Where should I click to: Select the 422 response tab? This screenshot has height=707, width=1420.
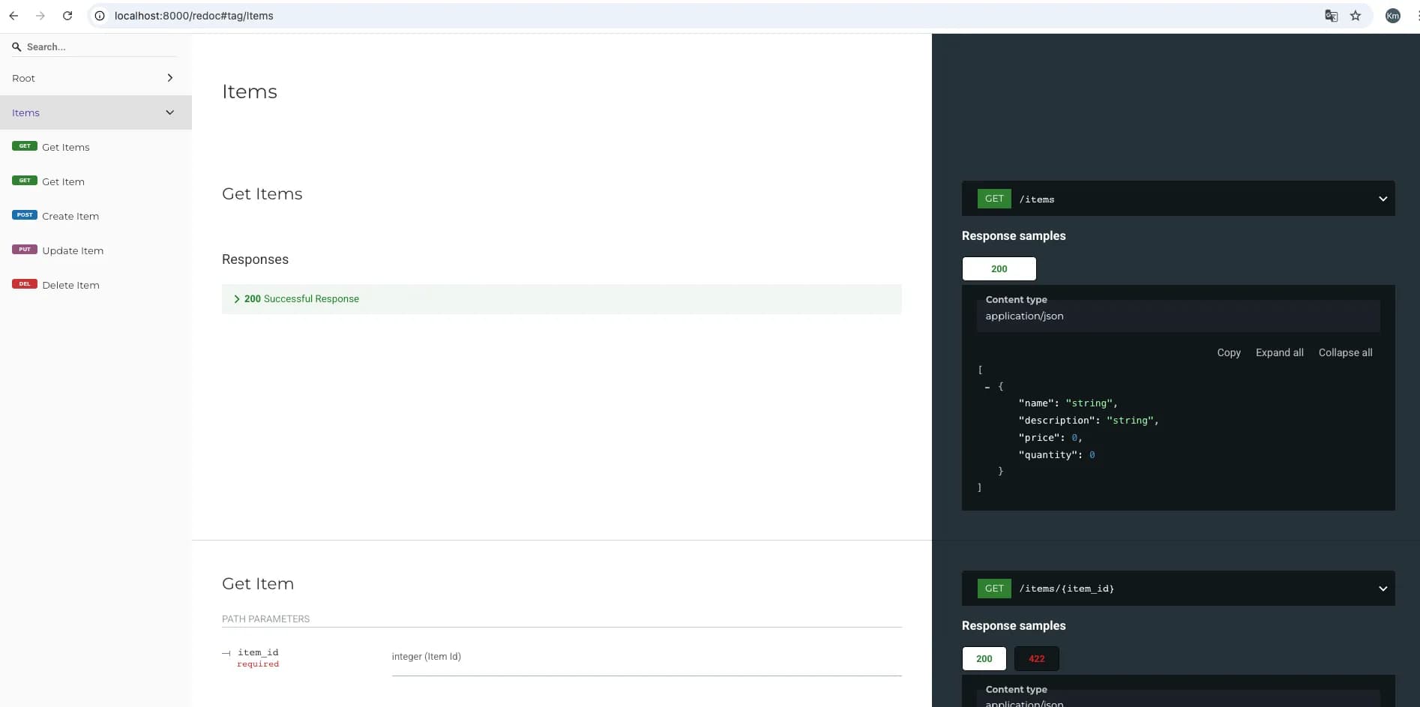point(1036,658)
